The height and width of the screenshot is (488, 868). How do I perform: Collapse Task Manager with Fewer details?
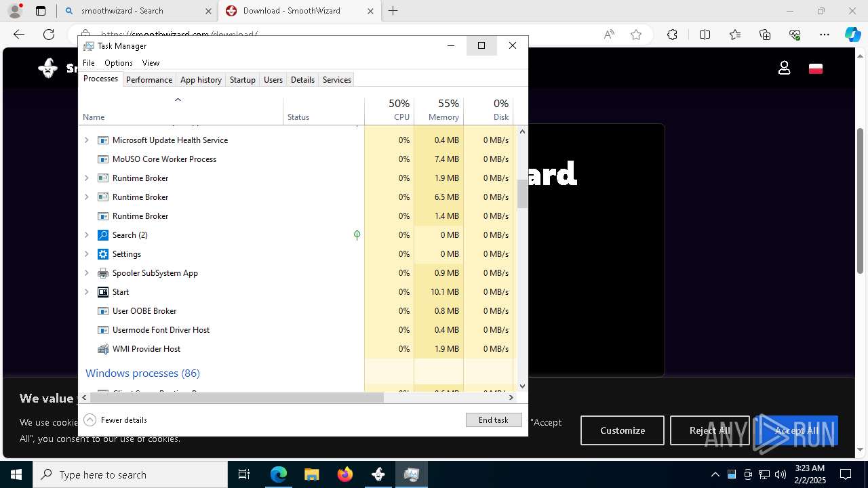tap(115, 420)
